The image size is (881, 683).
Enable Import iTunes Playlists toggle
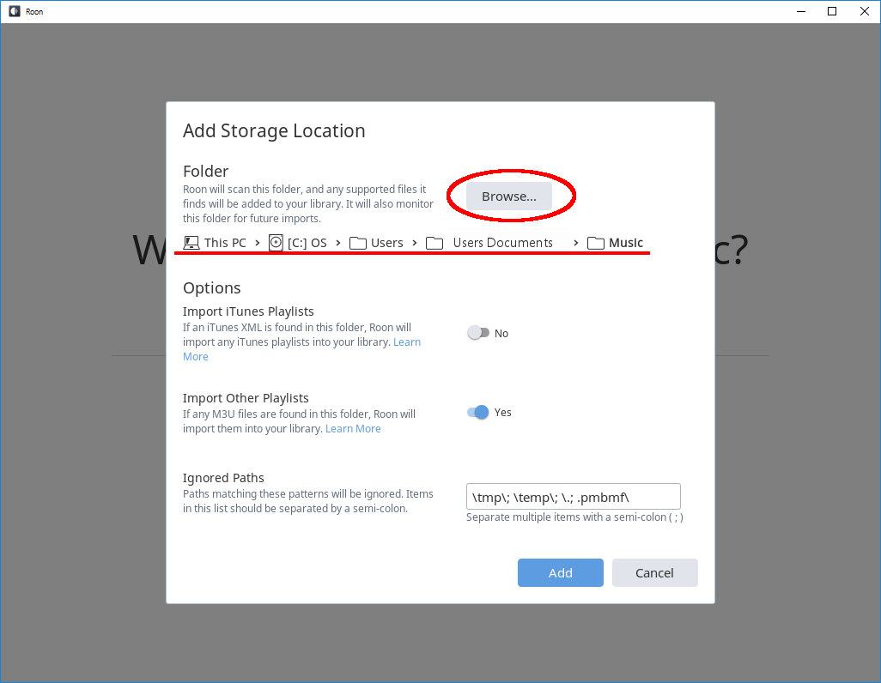pyautogui.click(x=478, y=333)
